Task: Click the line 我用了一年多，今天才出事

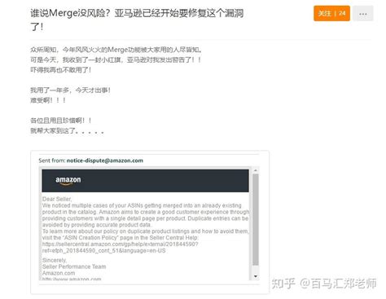Action: coord(70,90)
